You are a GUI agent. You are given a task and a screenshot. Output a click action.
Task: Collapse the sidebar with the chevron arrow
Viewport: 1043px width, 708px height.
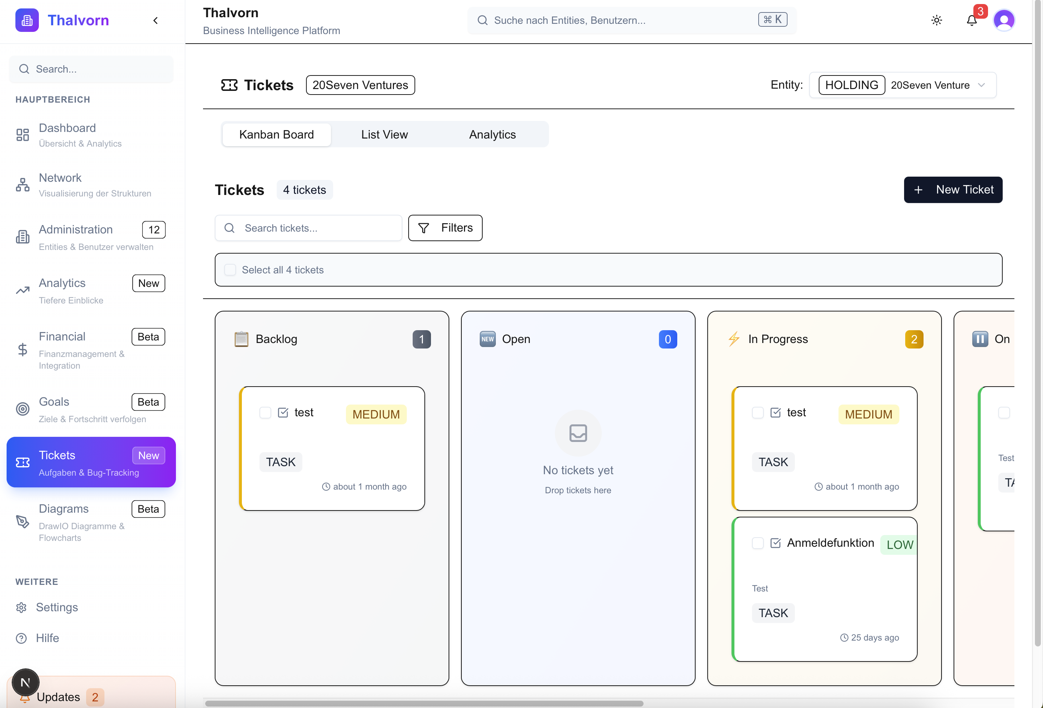(x=155, y=20)
